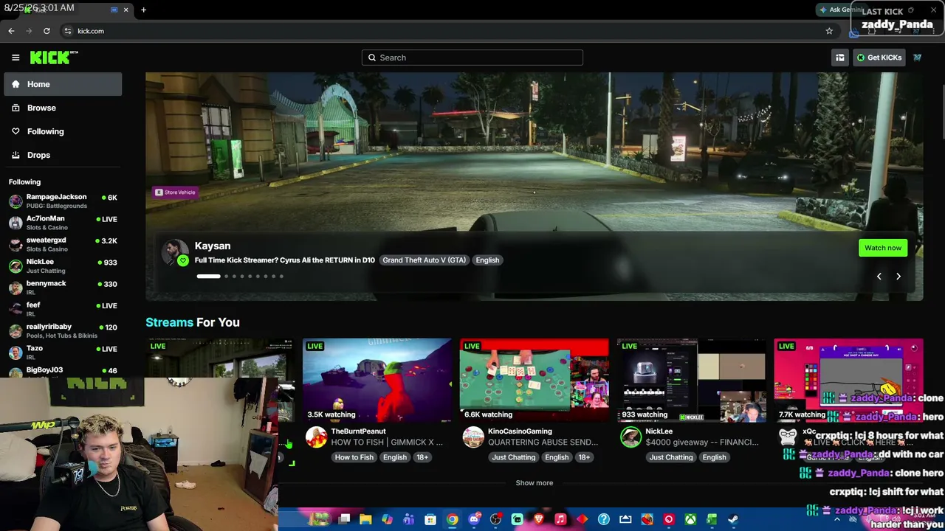Screen dimensions: 945x531
Task: Open OBS Studio from the taskbar
Action: tap(495, 519)
